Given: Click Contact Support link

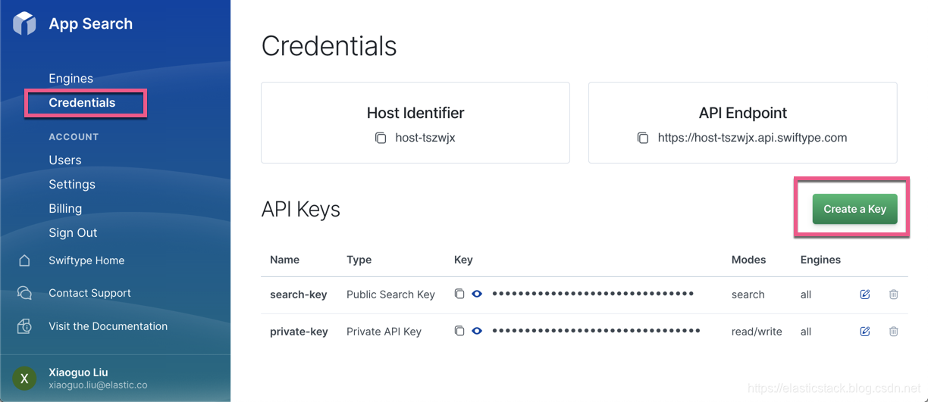Looking at the screenshot, I should click(x=89, y=293).
